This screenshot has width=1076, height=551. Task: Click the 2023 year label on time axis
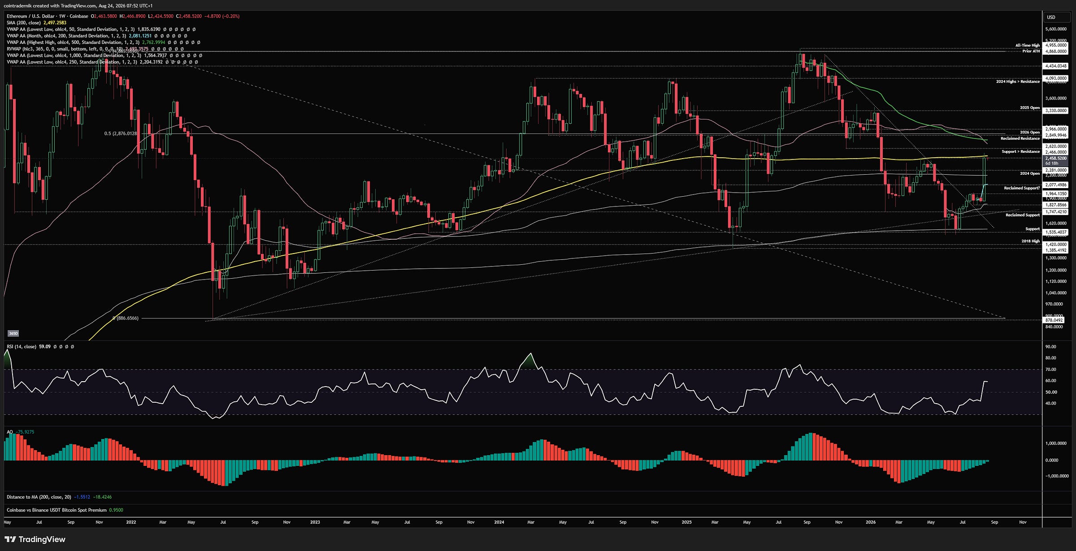pos(315,522)
